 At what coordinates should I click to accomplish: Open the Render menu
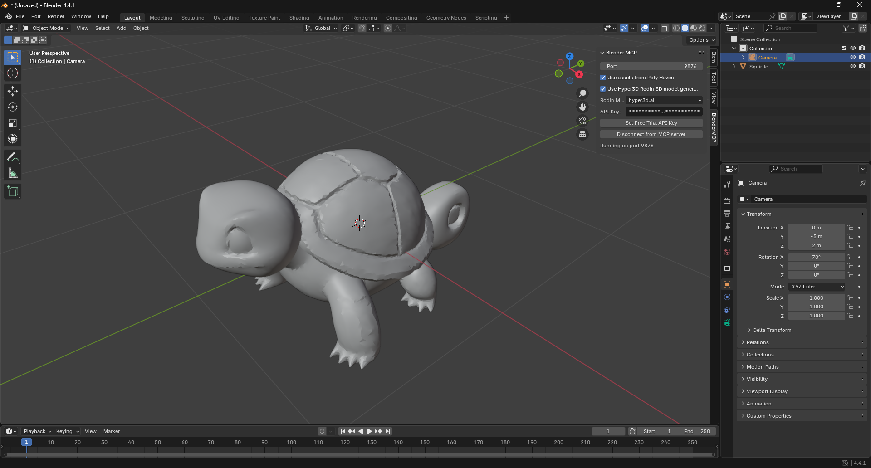[56, 16]
